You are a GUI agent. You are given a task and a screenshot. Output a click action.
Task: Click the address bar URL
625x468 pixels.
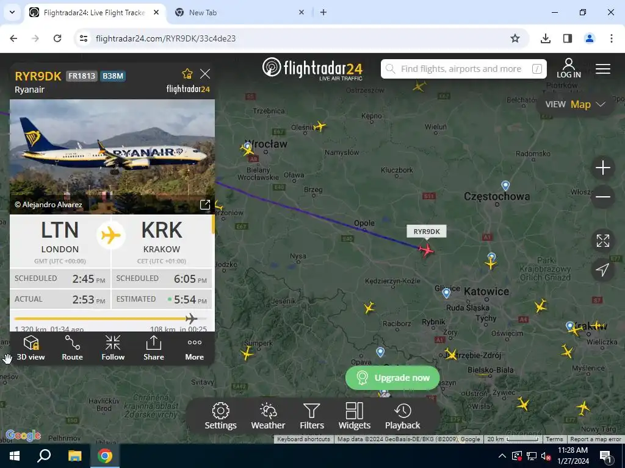tap(165, 38)
